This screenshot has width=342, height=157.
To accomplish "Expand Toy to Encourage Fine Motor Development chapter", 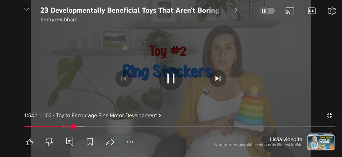I will click(108, 115).
